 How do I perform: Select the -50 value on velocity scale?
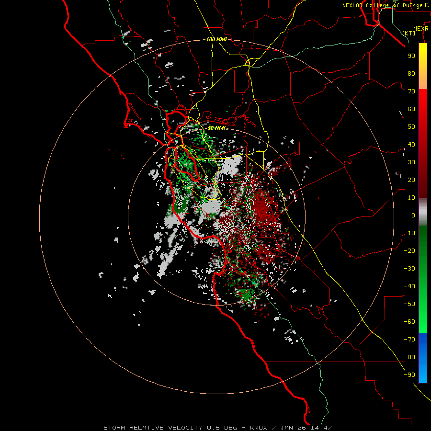[409, 304]
